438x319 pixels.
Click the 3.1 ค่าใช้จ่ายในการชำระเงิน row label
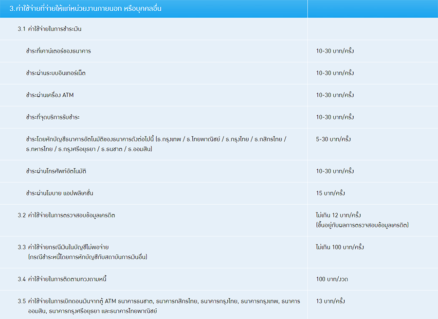coord(50,29)
